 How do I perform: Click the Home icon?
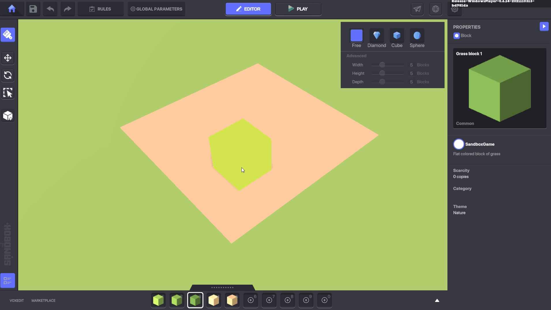(x=12, y=9)
